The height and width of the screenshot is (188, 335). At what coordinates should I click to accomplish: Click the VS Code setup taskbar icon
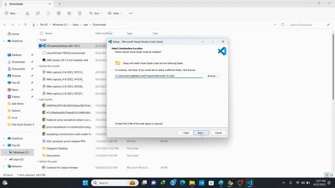(x=250, y=183)
